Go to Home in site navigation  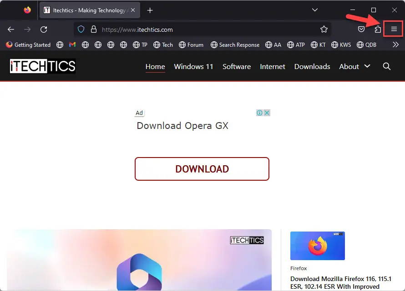[x=155, y=66]
